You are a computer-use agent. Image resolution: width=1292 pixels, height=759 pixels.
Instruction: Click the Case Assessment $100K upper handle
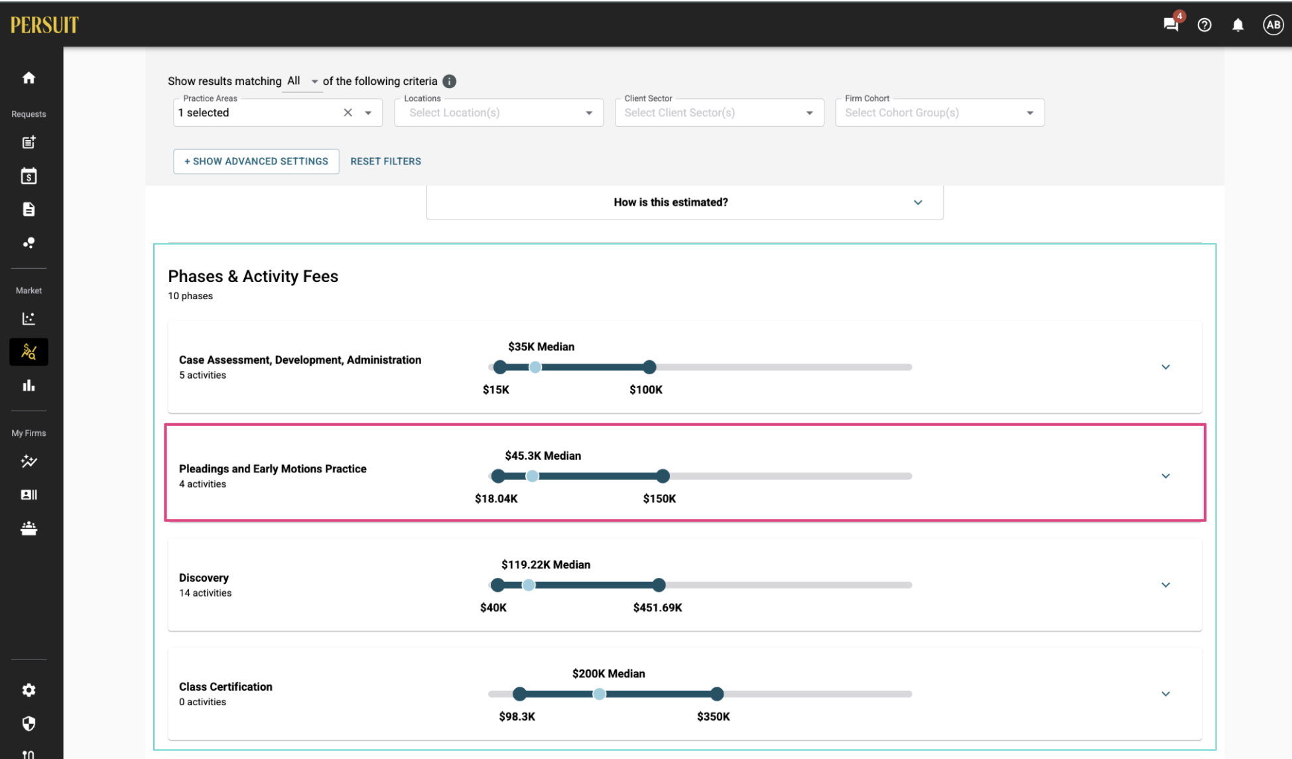(649, 367)
